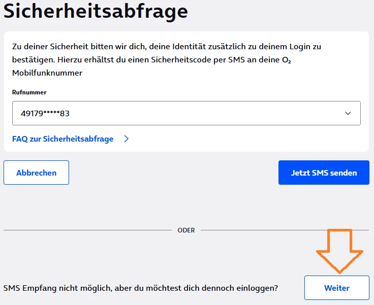
Task: Open FAQ zur Sicherheitsabfrage link
Action: 63,139
